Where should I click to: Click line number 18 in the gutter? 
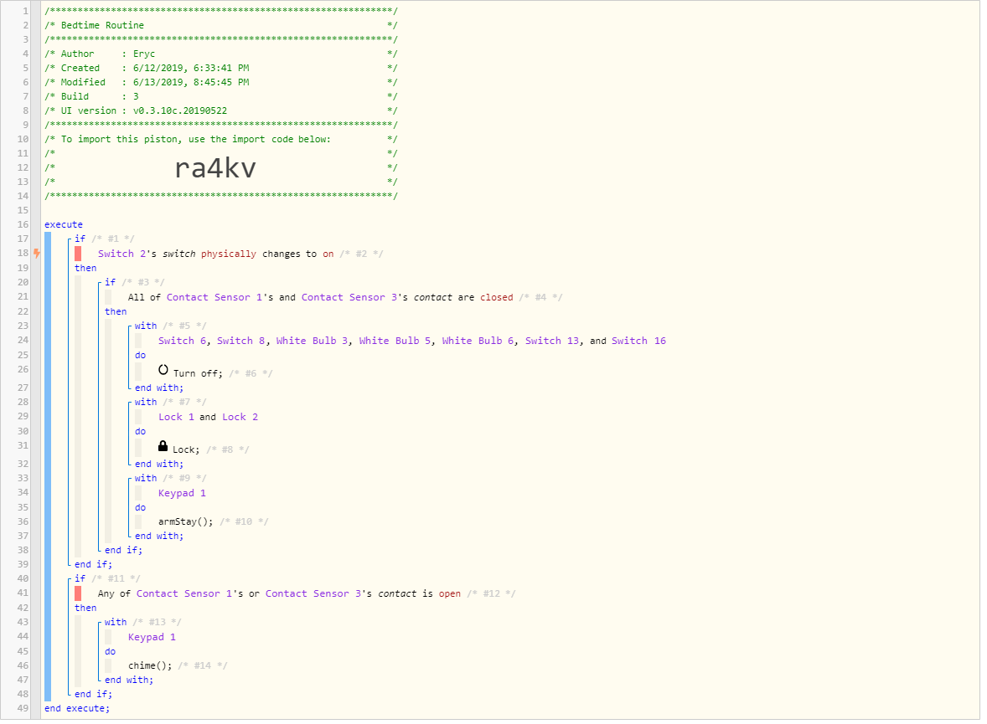23,253
